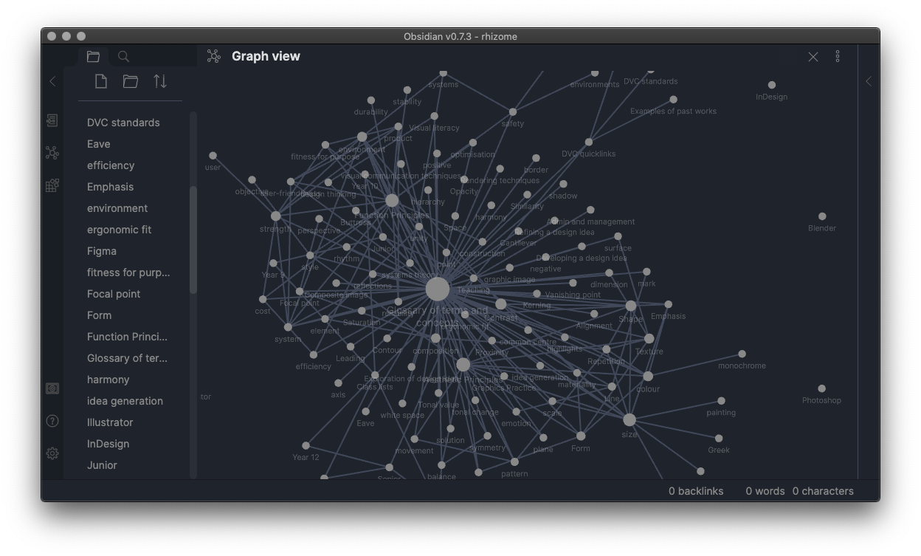
Task: Close the Graph view pane
Action: coord(813,56)
